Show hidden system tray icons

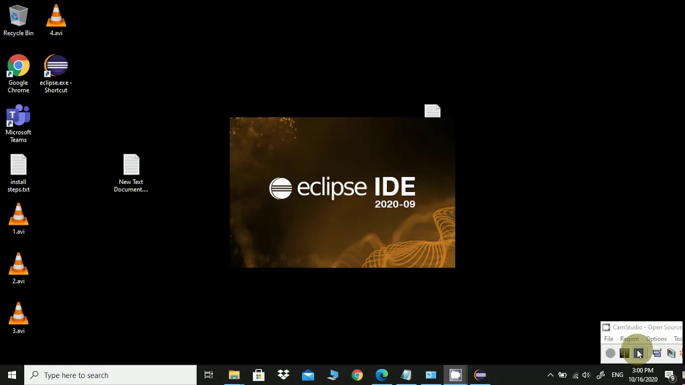[x=550, y=375]
